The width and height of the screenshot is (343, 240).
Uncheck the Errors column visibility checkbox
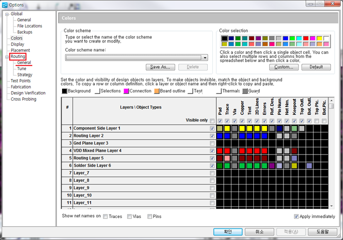(x=264, y=121)
